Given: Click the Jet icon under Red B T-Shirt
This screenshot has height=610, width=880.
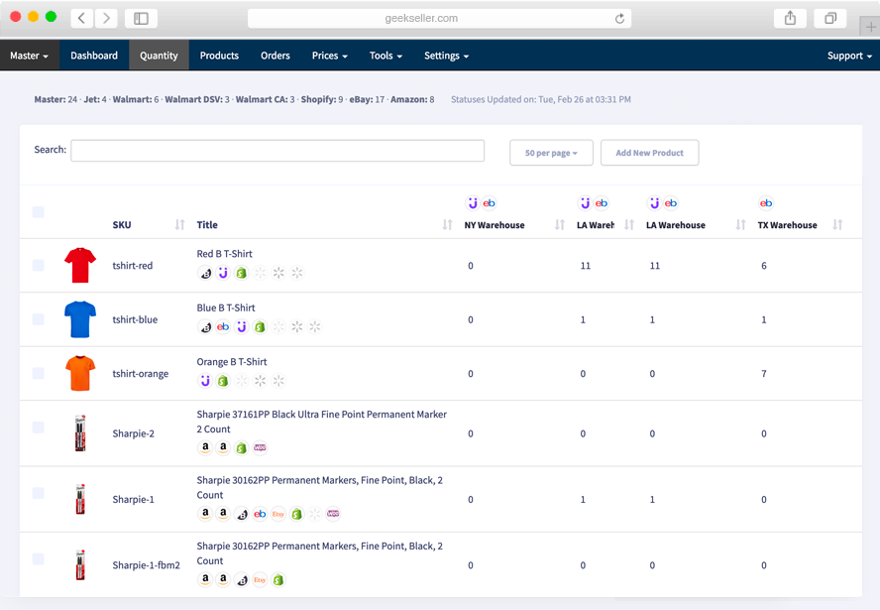Looking at the screenshot, I should click(223, 273).
